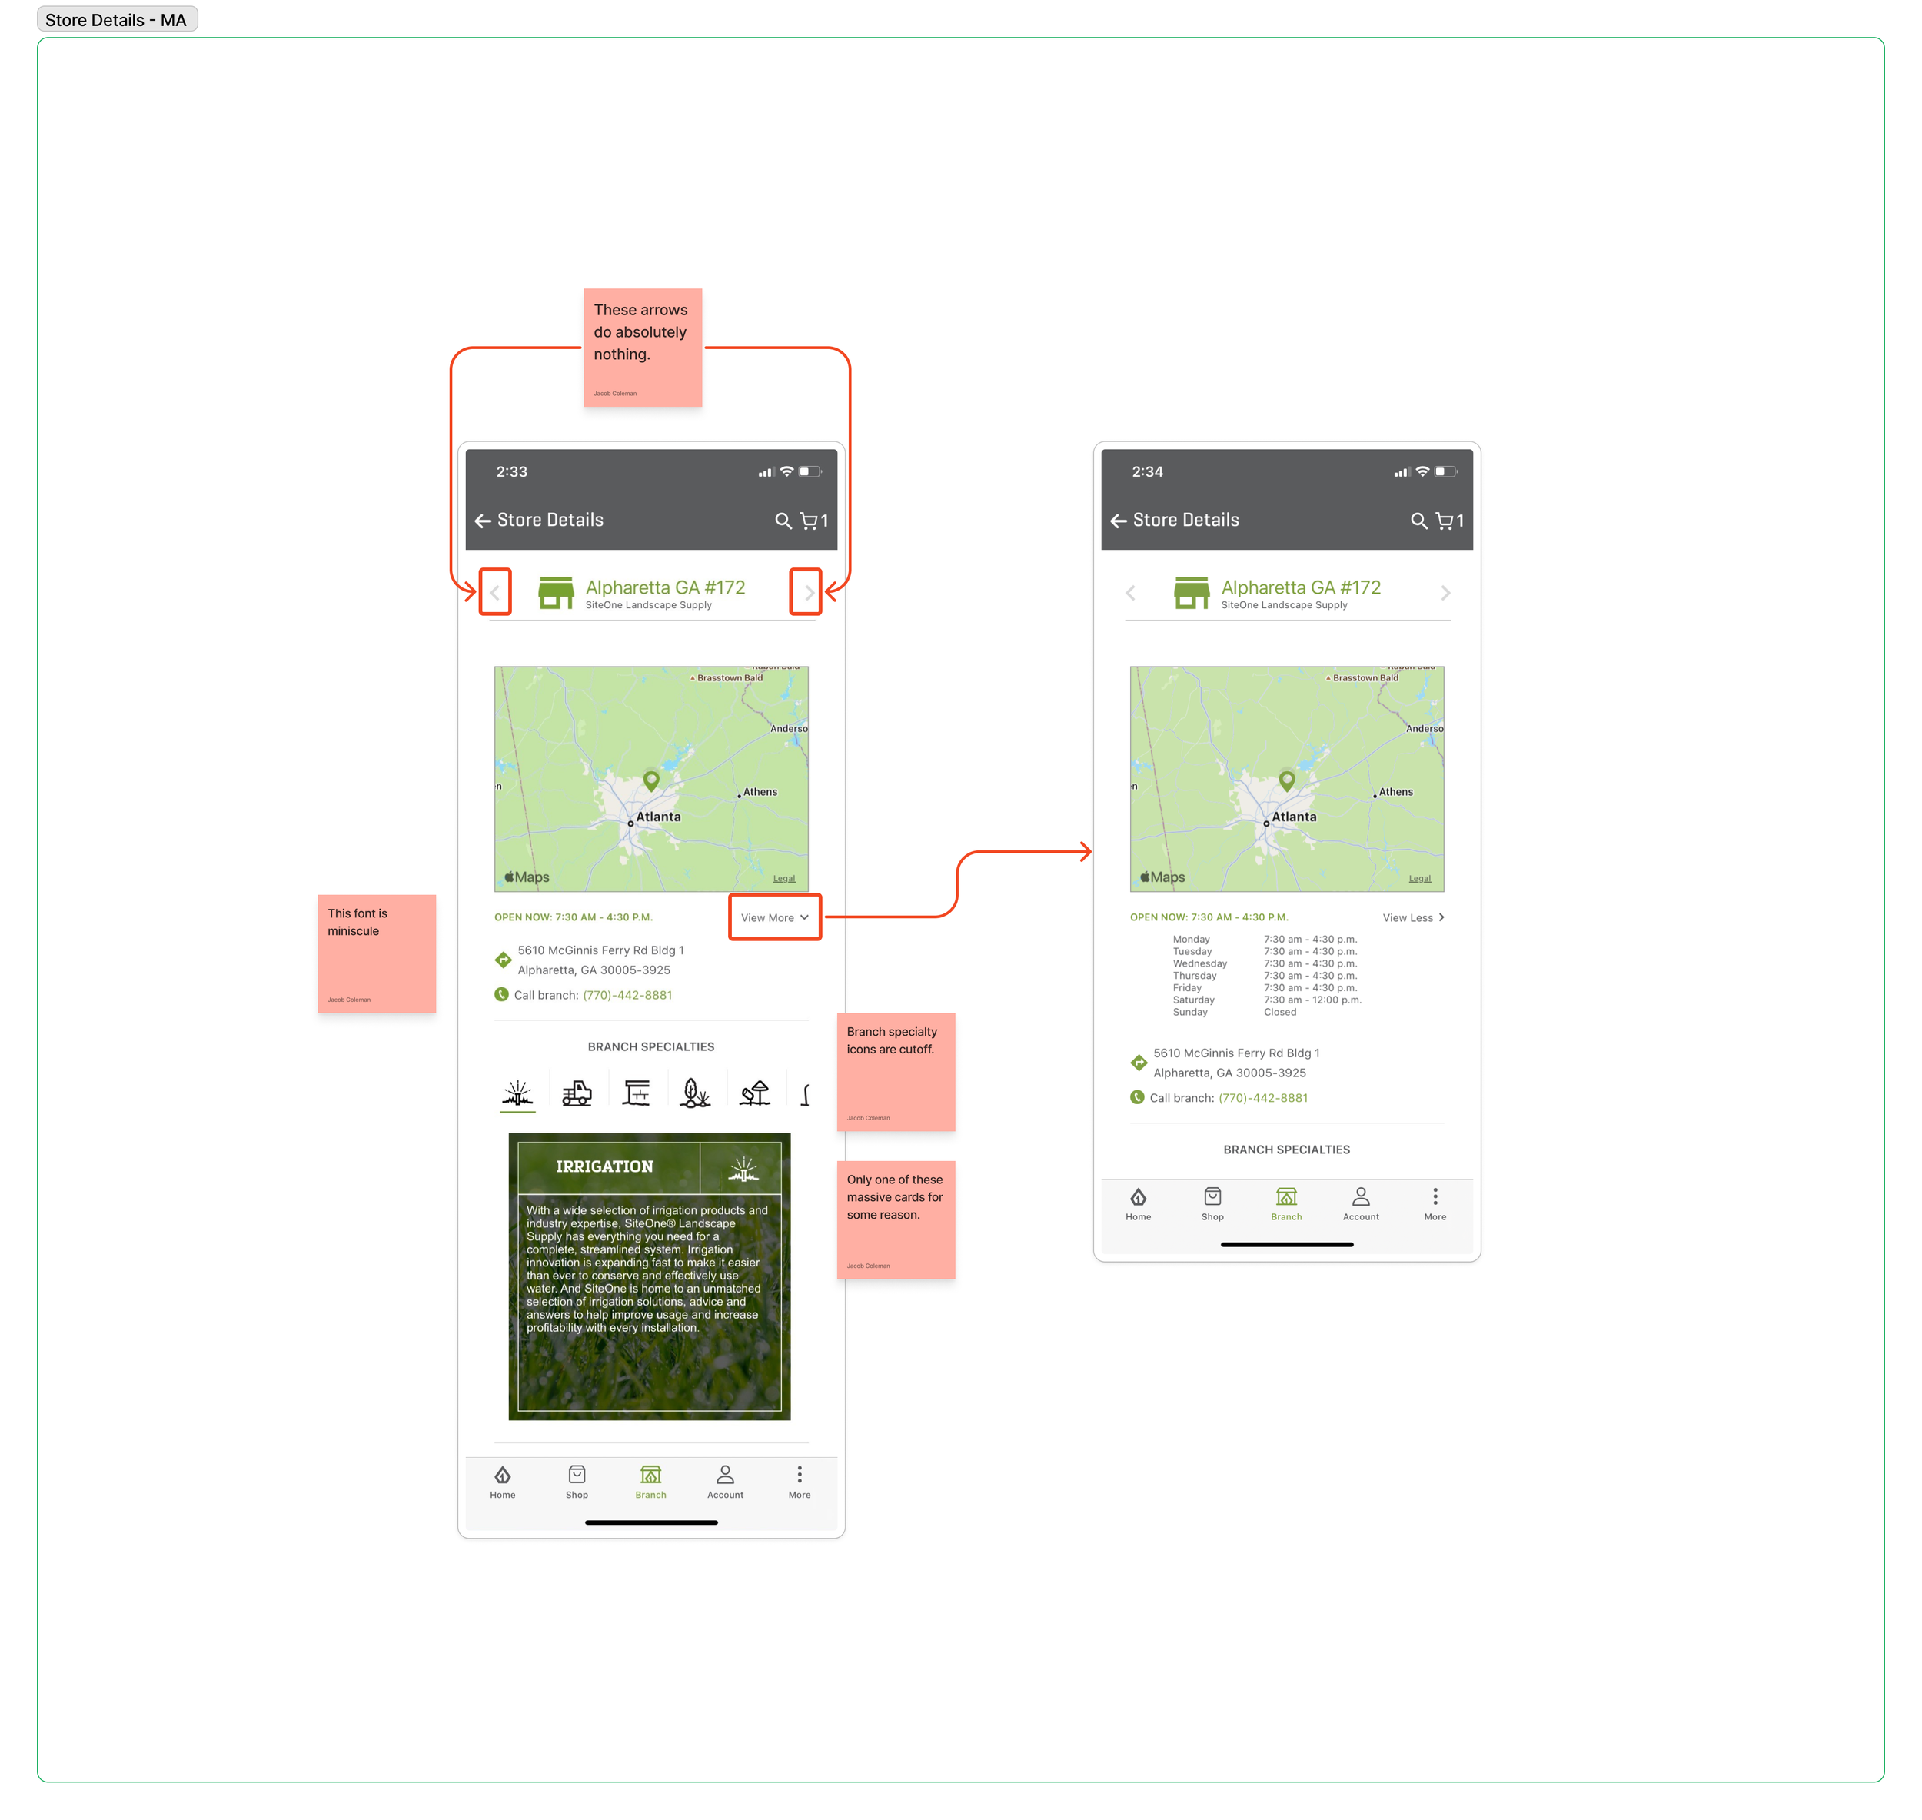Call (770)-442-8881 in left phone
1922x1820 pixels.
627,996
